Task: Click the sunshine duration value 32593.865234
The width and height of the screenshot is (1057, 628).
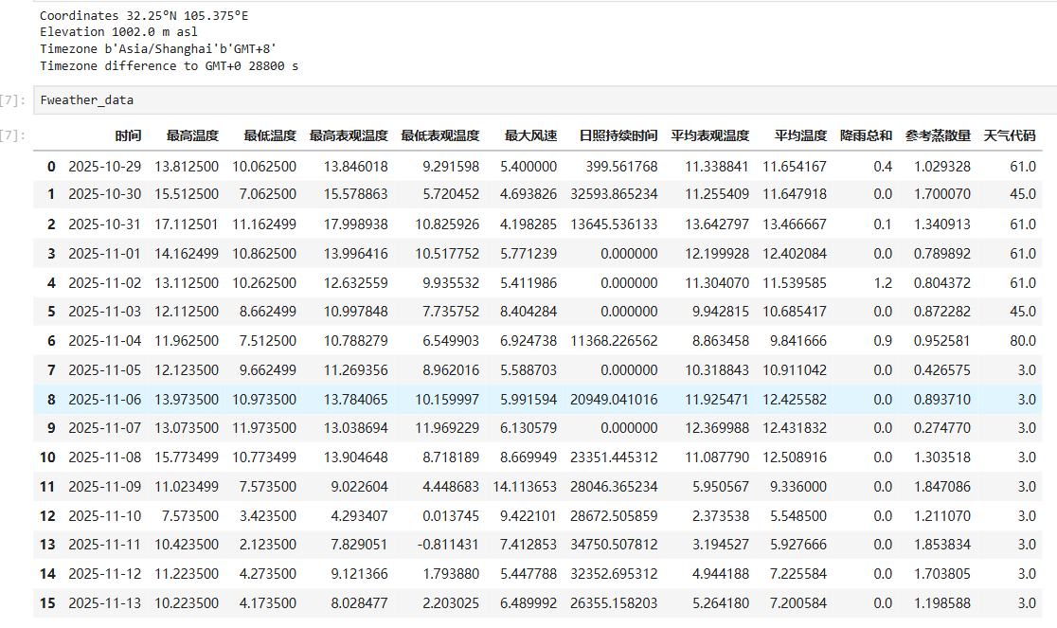Action: pyautogui.click(x=614, y=194)
